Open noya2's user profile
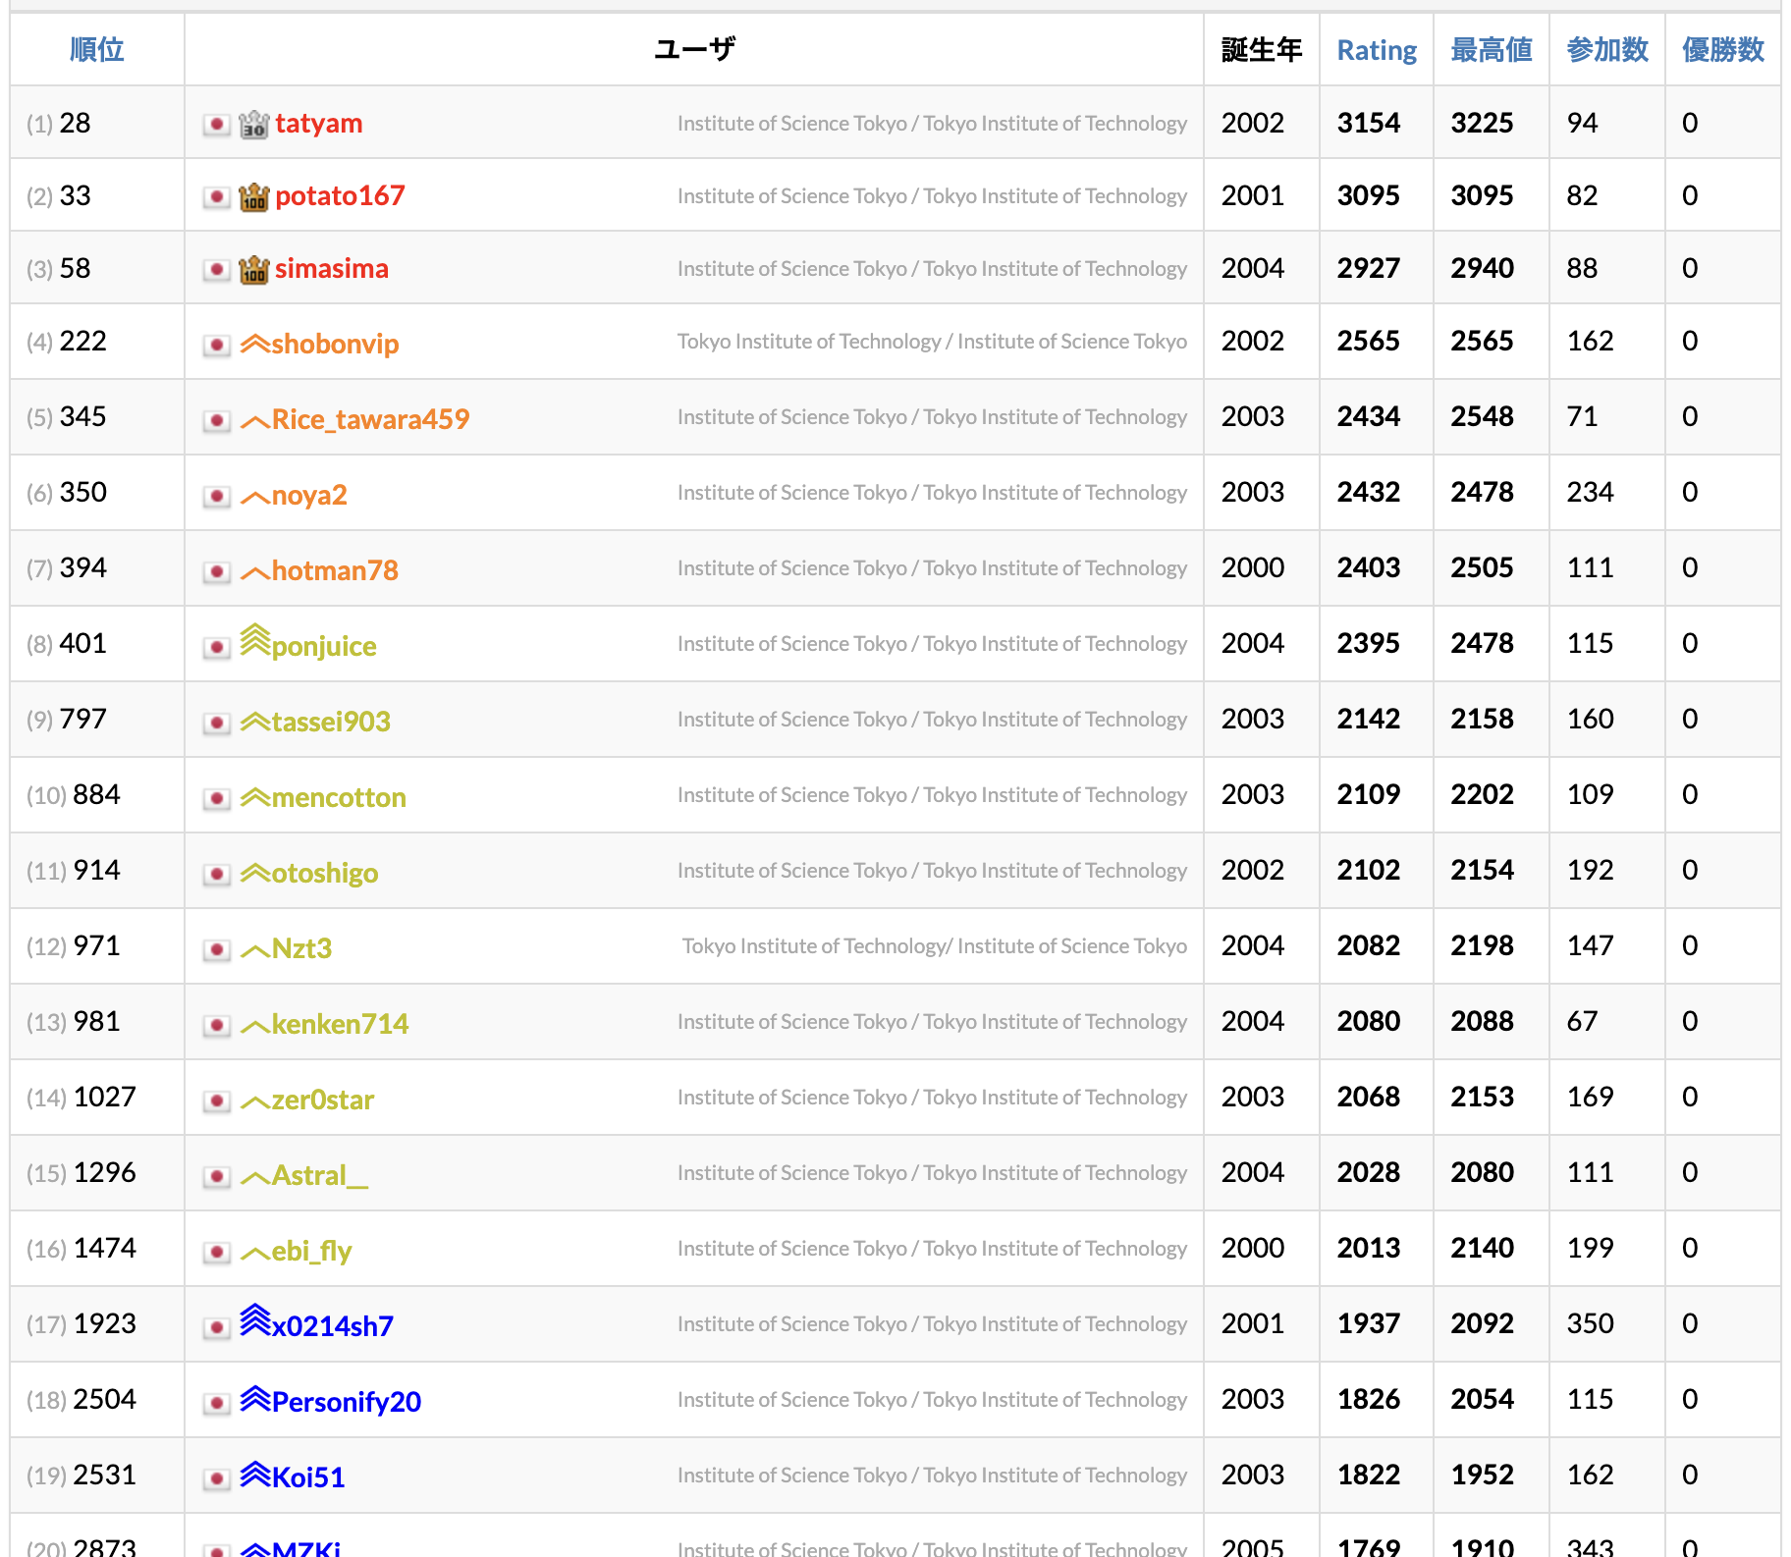 coord(309,495)
